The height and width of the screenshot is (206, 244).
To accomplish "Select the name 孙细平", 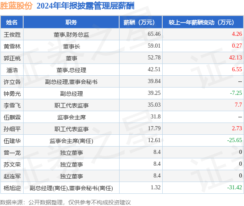I will click(x=12, y=129).
